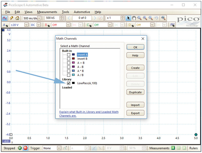Viewport: 202px width, 153px height.
Task: Open Channel B options button
Action: pyautogui.click(x=47, y=25)
